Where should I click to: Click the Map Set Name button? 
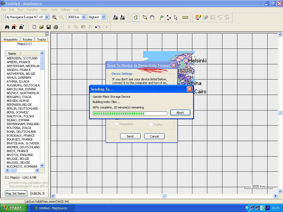click(16, 194)
